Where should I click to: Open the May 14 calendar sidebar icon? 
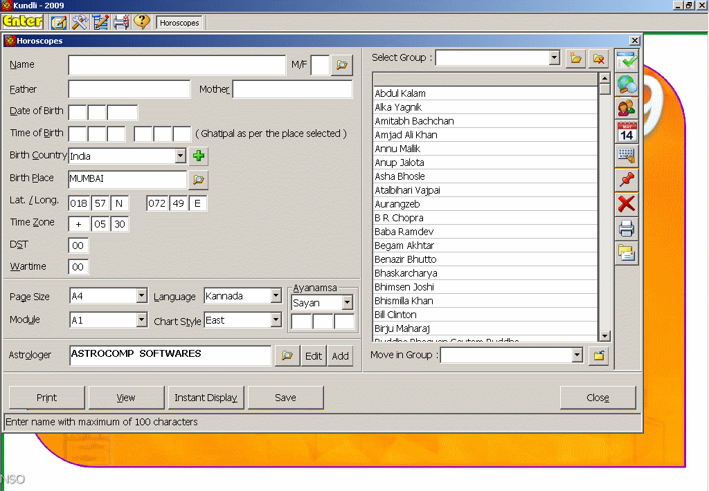tap(627, 131)
